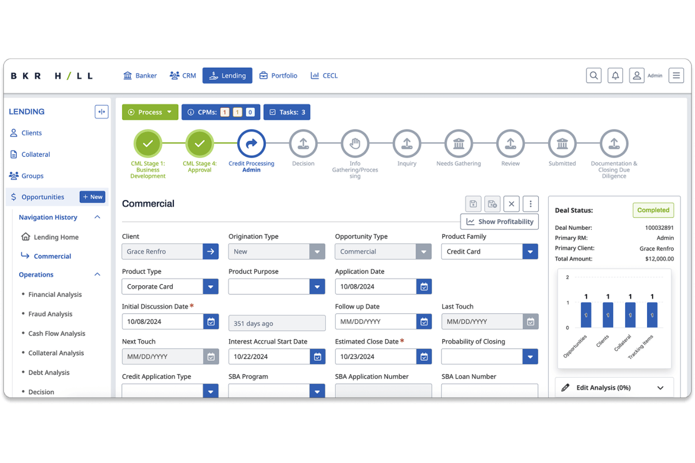Select CML Stage 1 Business Development step
Viewport: 695px width, 463px height.
tap(148, 144)
